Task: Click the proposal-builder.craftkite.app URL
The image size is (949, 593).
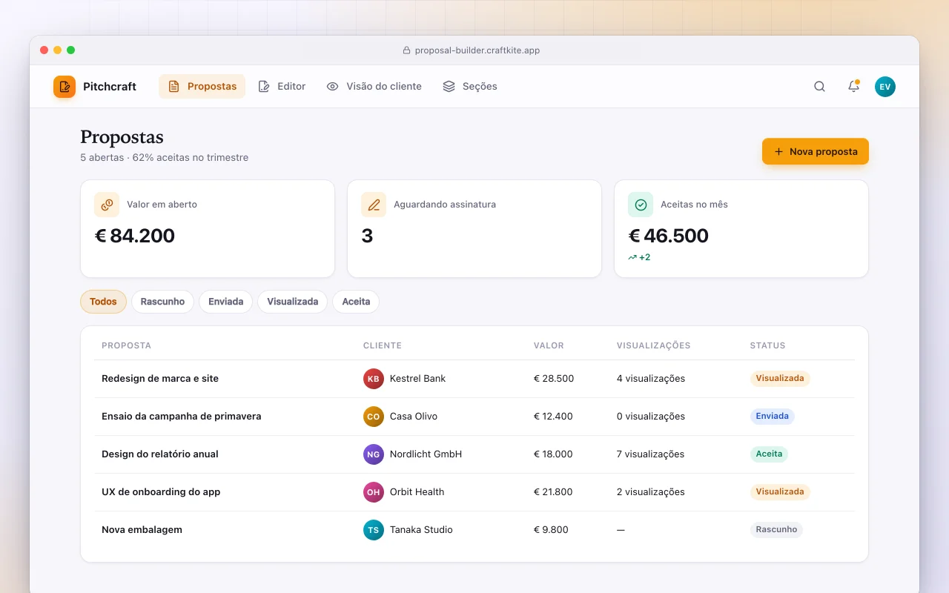Action: pos(477,50)
